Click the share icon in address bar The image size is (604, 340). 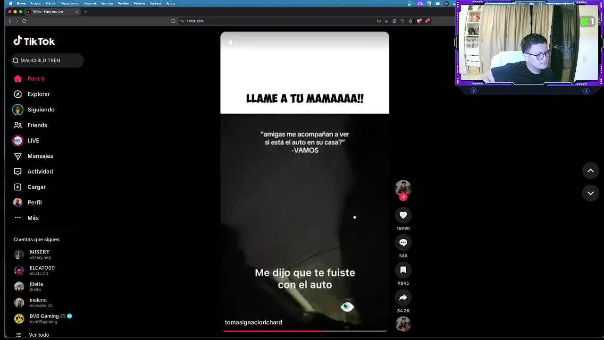(x=410, y=21)
